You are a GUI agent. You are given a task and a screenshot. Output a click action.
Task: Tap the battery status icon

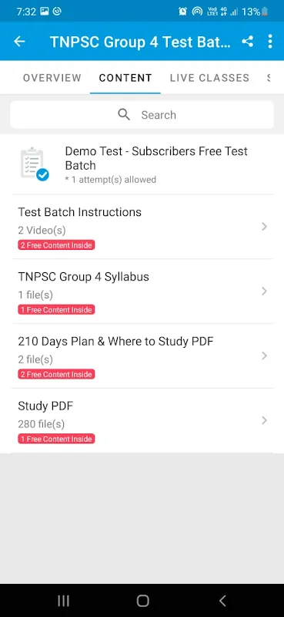pyautogui.click(x=266, y=12)
